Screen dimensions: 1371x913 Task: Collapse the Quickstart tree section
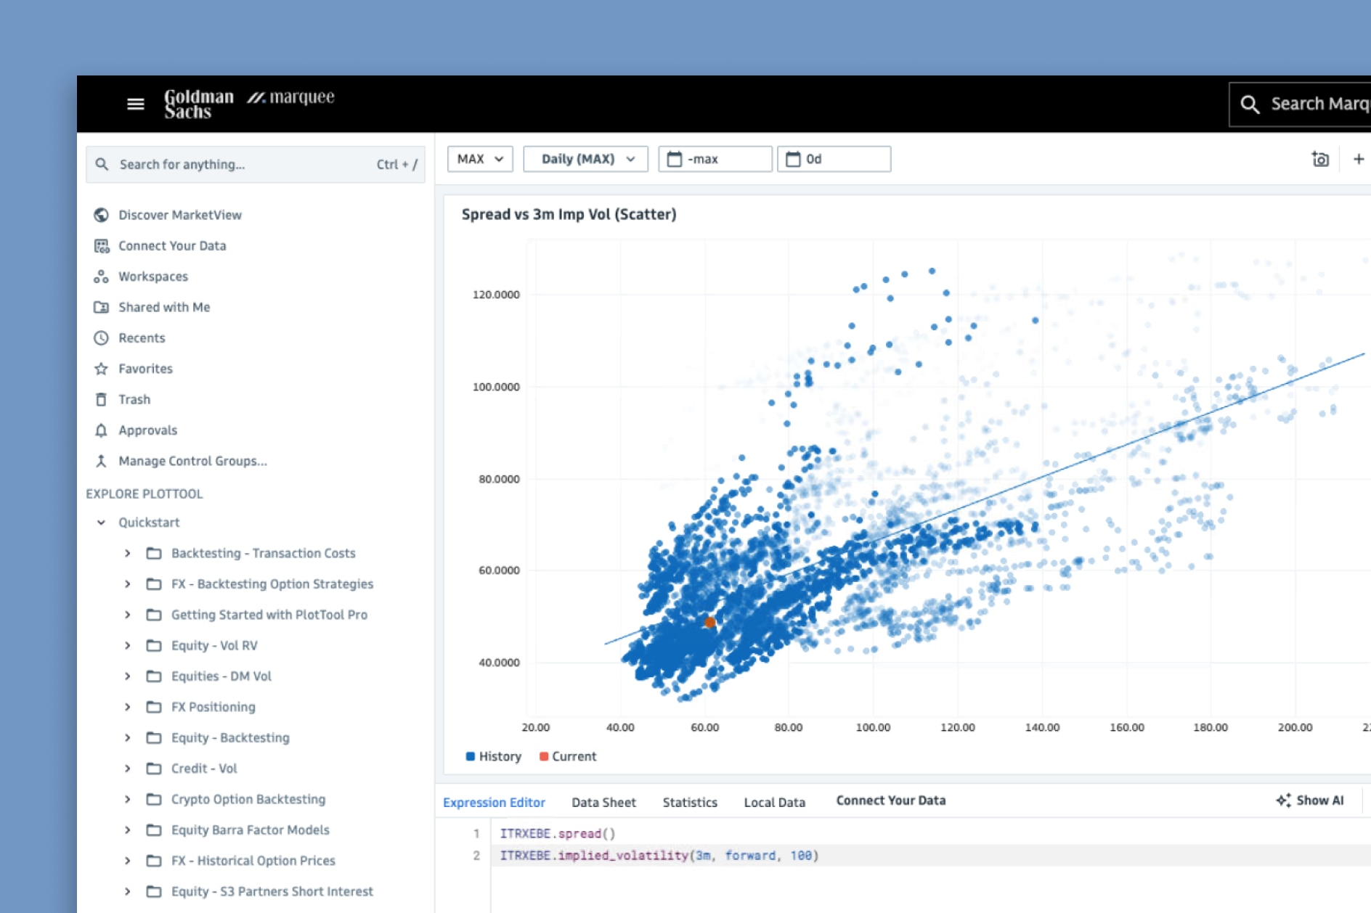(102, 523)
